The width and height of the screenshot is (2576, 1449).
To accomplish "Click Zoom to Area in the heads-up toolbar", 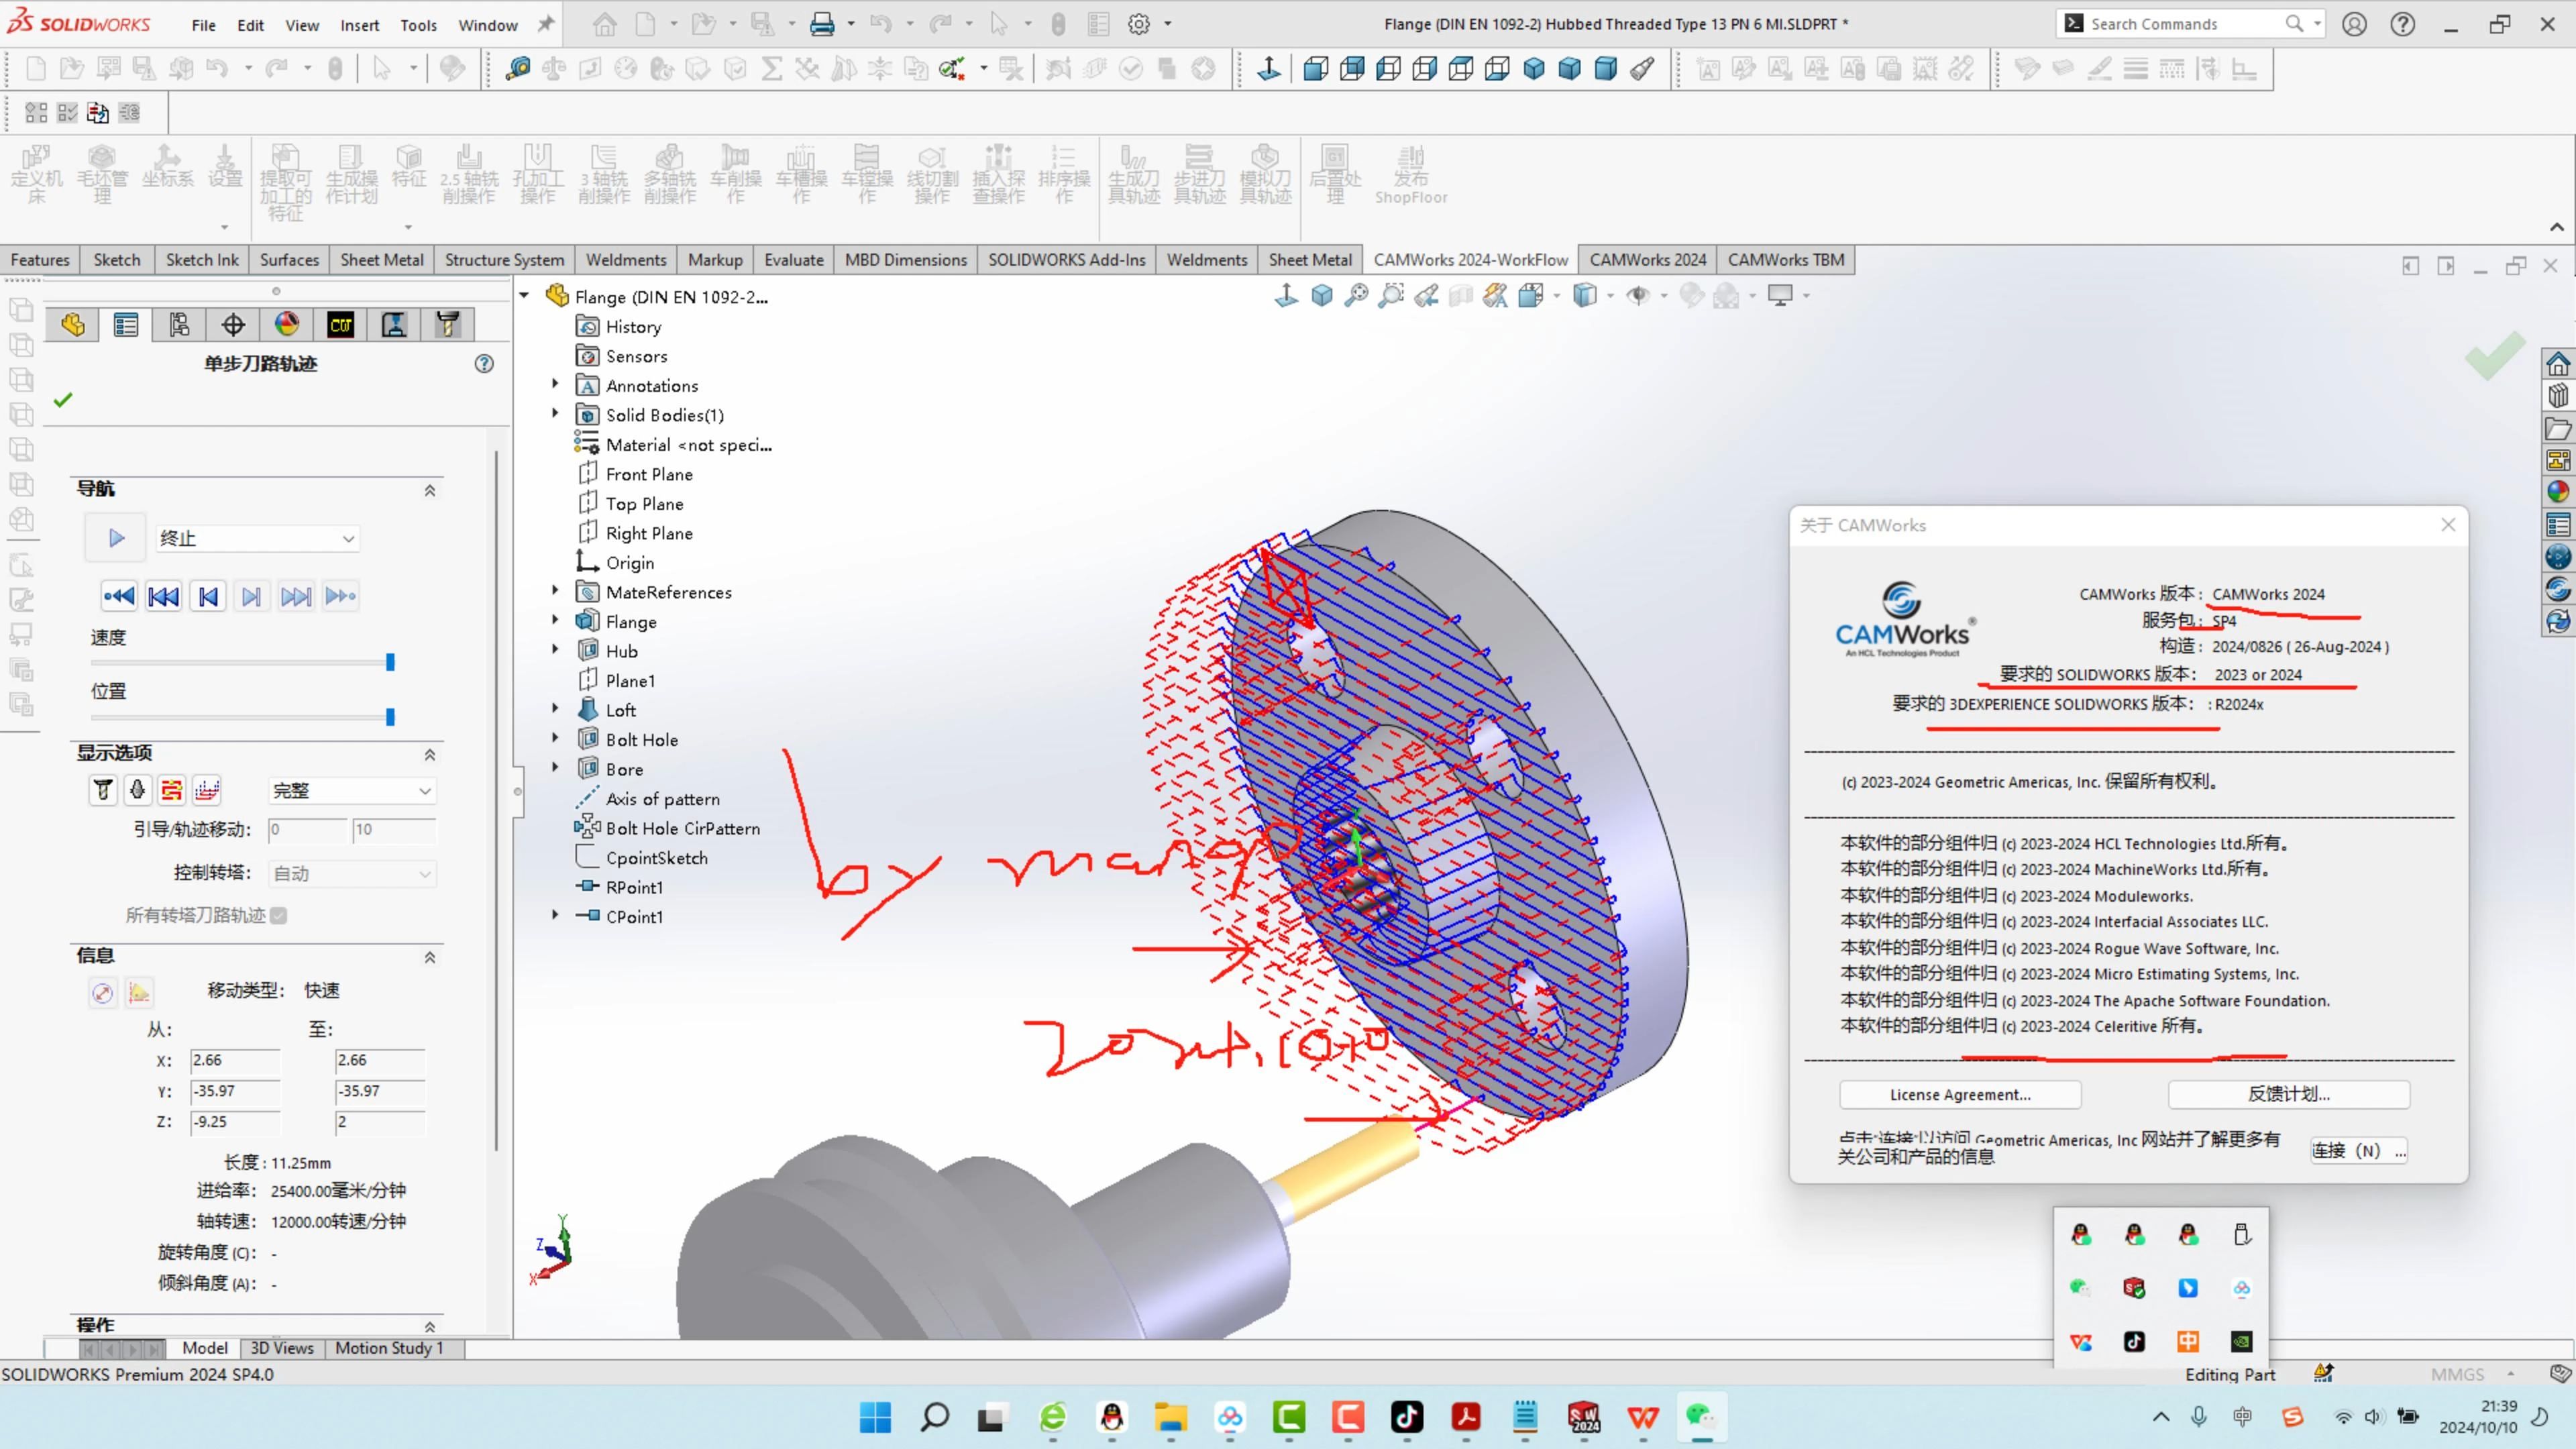I will (1391, 296).
